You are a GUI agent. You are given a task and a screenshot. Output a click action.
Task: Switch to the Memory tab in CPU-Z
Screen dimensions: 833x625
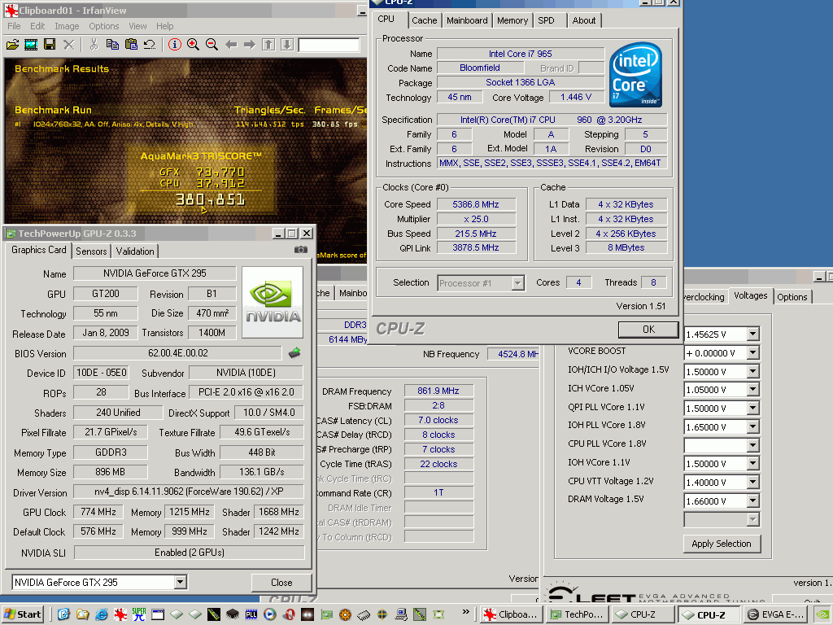click(x=512, y=20)
